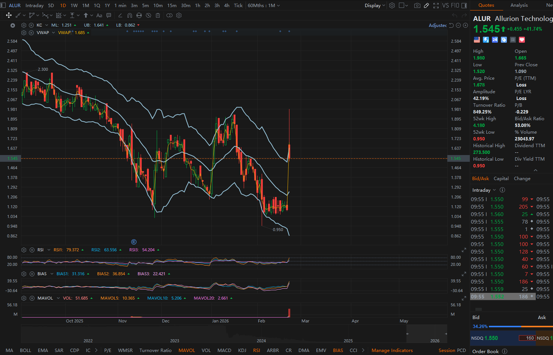The width and height of the screenshot is (553, 355).
Task: Collapse main chart indicators arrow
Action: pos(12,25)
